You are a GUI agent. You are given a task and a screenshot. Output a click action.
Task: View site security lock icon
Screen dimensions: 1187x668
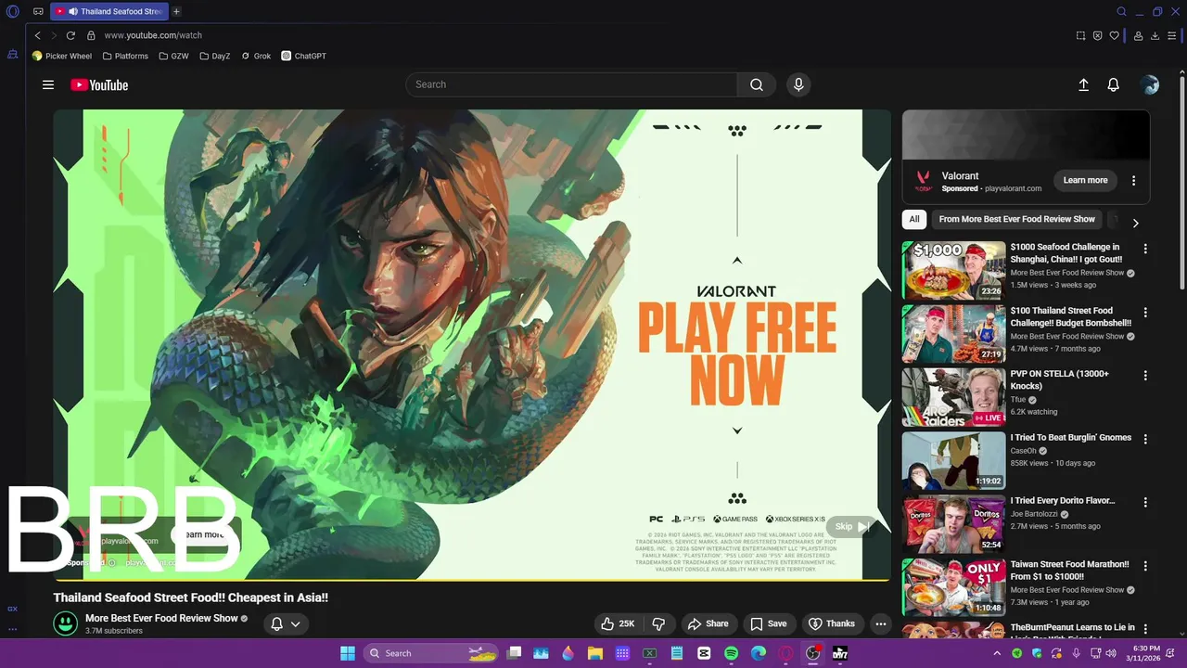(91, 35)
